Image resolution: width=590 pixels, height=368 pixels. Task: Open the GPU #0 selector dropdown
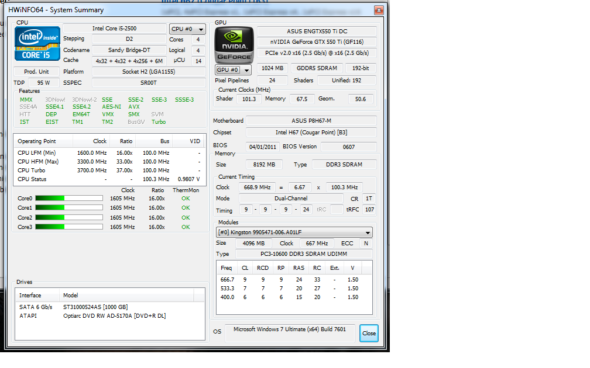click(x=234, y=70)
